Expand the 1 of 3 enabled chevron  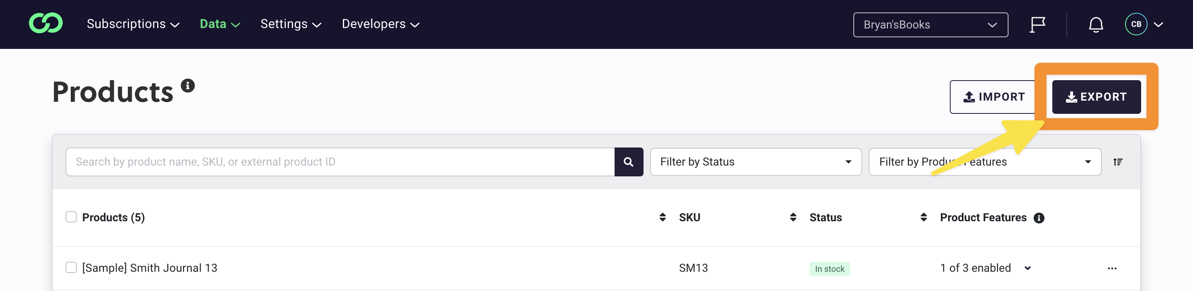(x=1028, y=269)
